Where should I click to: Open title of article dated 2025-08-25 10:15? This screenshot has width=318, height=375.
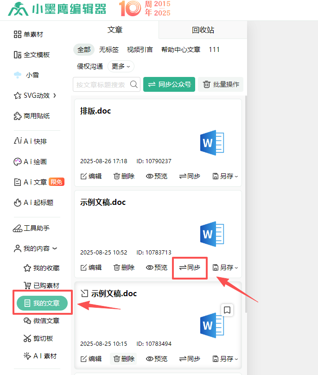pyautogui.click(x=114, y=293)
